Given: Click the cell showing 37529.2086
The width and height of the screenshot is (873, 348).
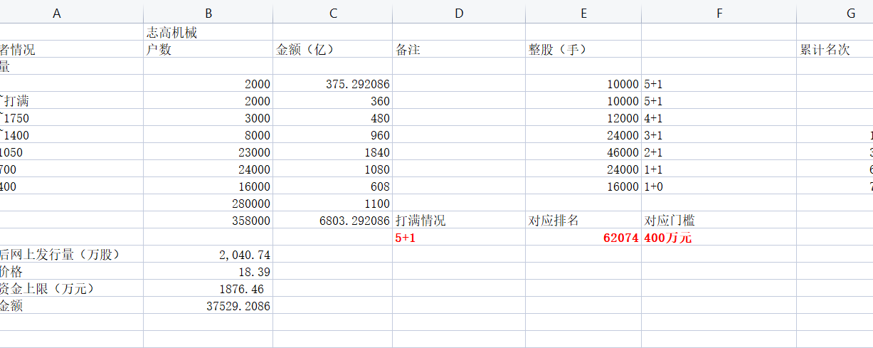Looking at the screenshot, I should tap(208, 305).
